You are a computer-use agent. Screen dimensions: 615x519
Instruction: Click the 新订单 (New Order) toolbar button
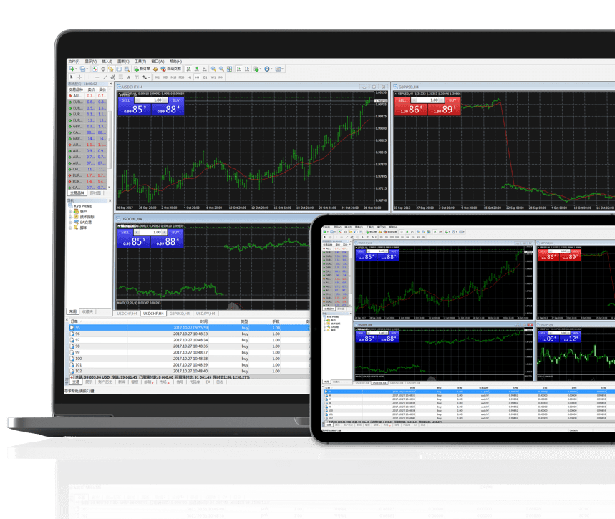point(144,69)
